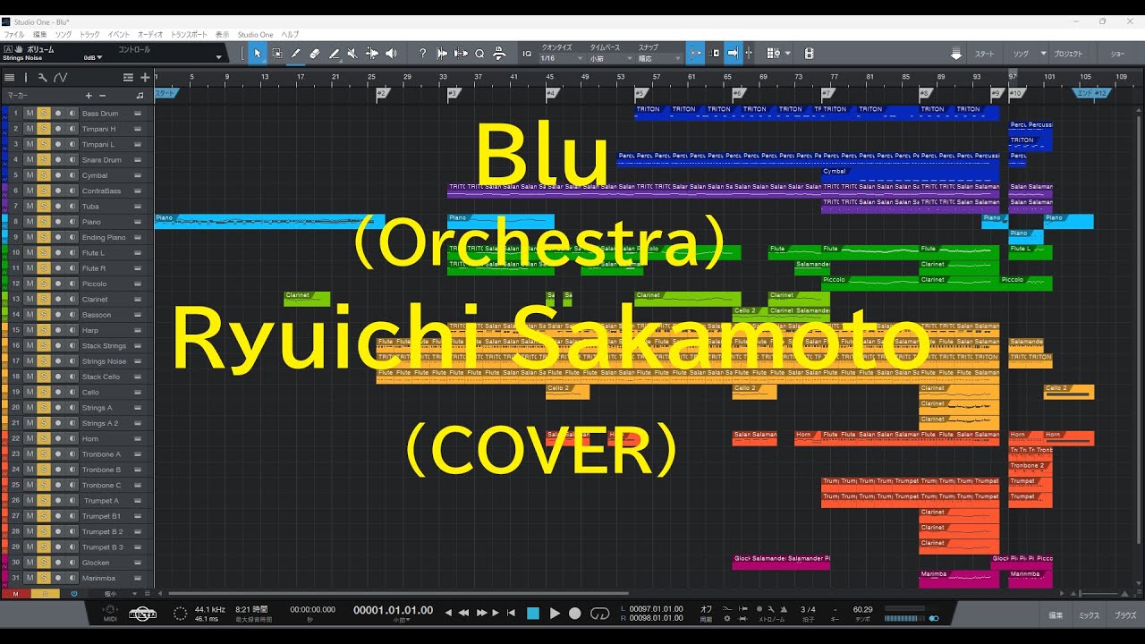Open the Song page dropdown arrow
The image size is (1145, 644).
click(x=1043, y=54)
